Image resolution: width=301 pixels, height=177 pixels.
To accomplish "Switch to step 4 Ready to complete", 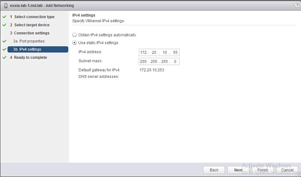I will point(30,58).
